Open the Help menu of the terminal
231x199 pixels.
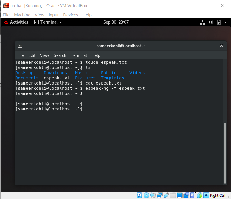click(x=96, y=55)
